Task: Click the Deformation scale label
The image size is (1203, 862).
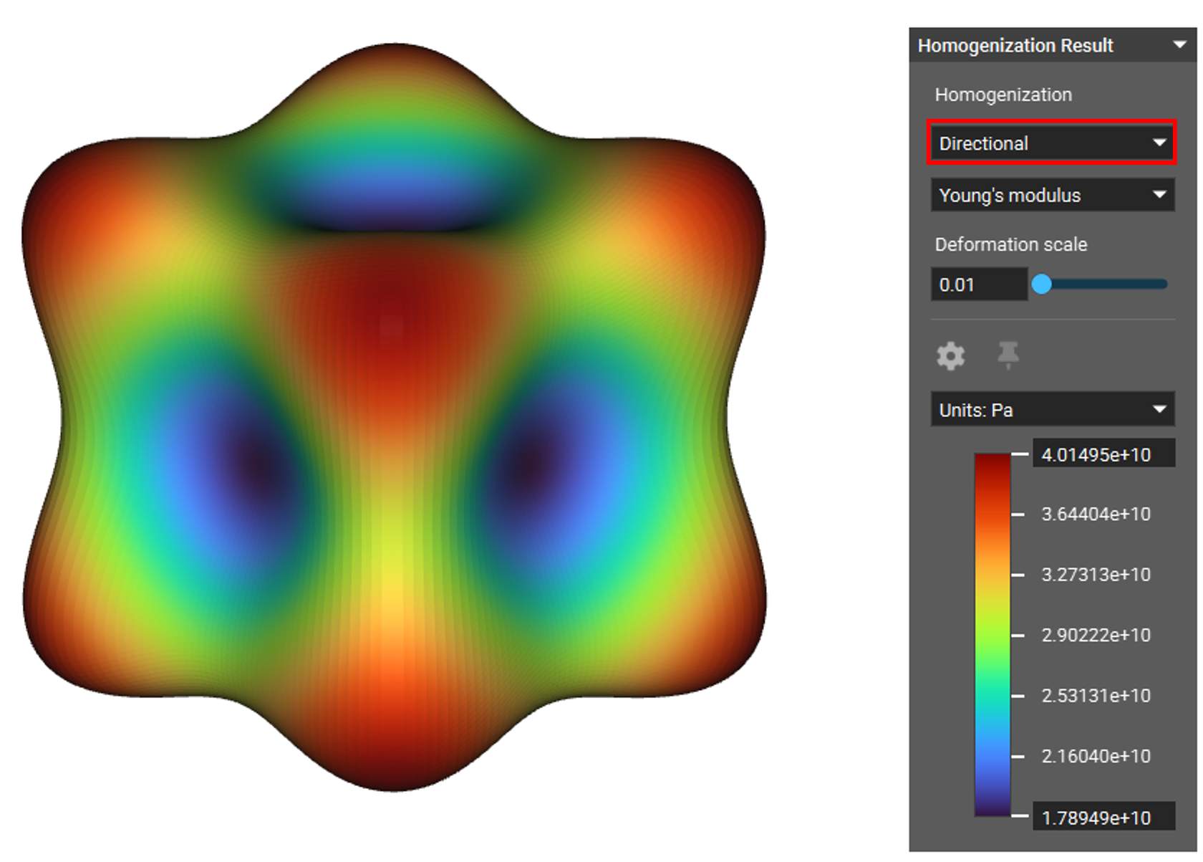Action: pyautogui.click(x=1010, y=244)
